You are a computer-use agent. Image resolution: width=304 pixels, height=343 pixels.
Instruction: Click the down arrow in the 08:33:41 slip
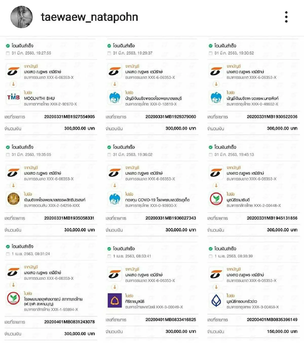115,287
